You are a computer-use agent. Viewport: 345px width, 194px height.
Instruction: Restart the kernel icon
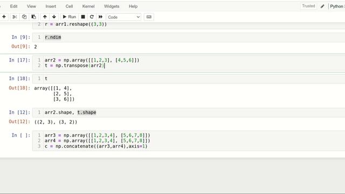coord(92,17)
